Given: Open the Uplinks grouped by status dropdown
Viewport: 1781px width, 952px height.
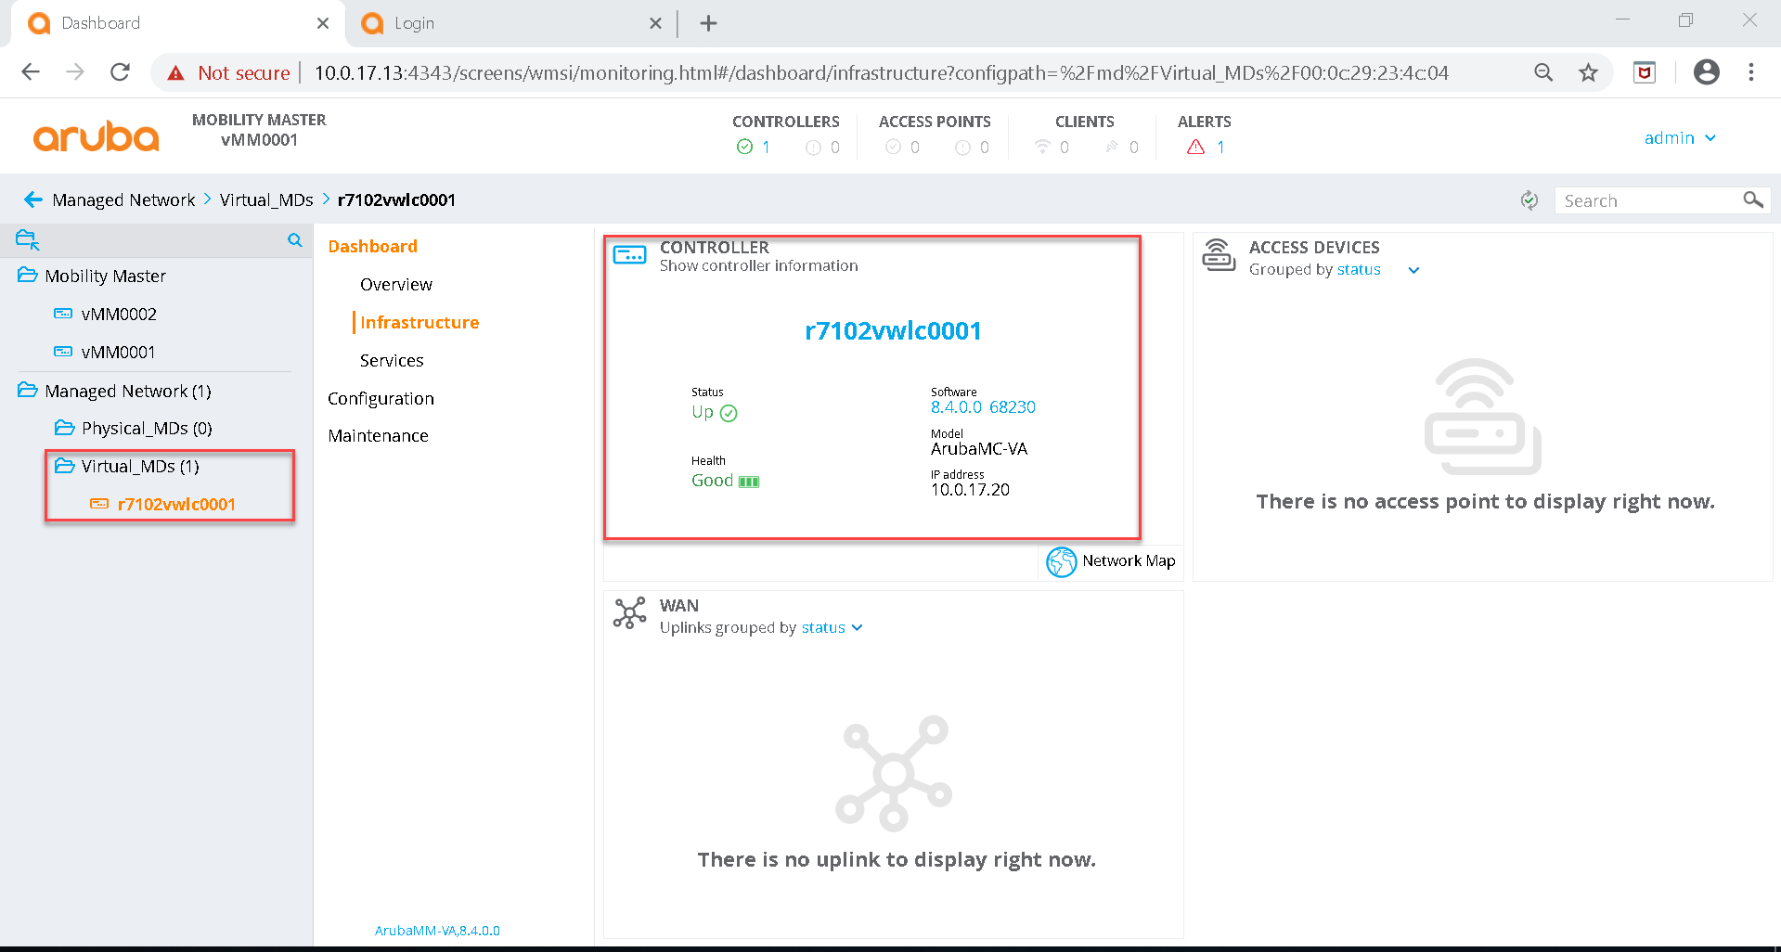Looking at the screenshot, I should (x=858, y=627).
